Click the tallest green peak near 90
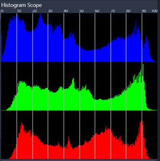This screenshot has width=160, height=161. [143, 72]
